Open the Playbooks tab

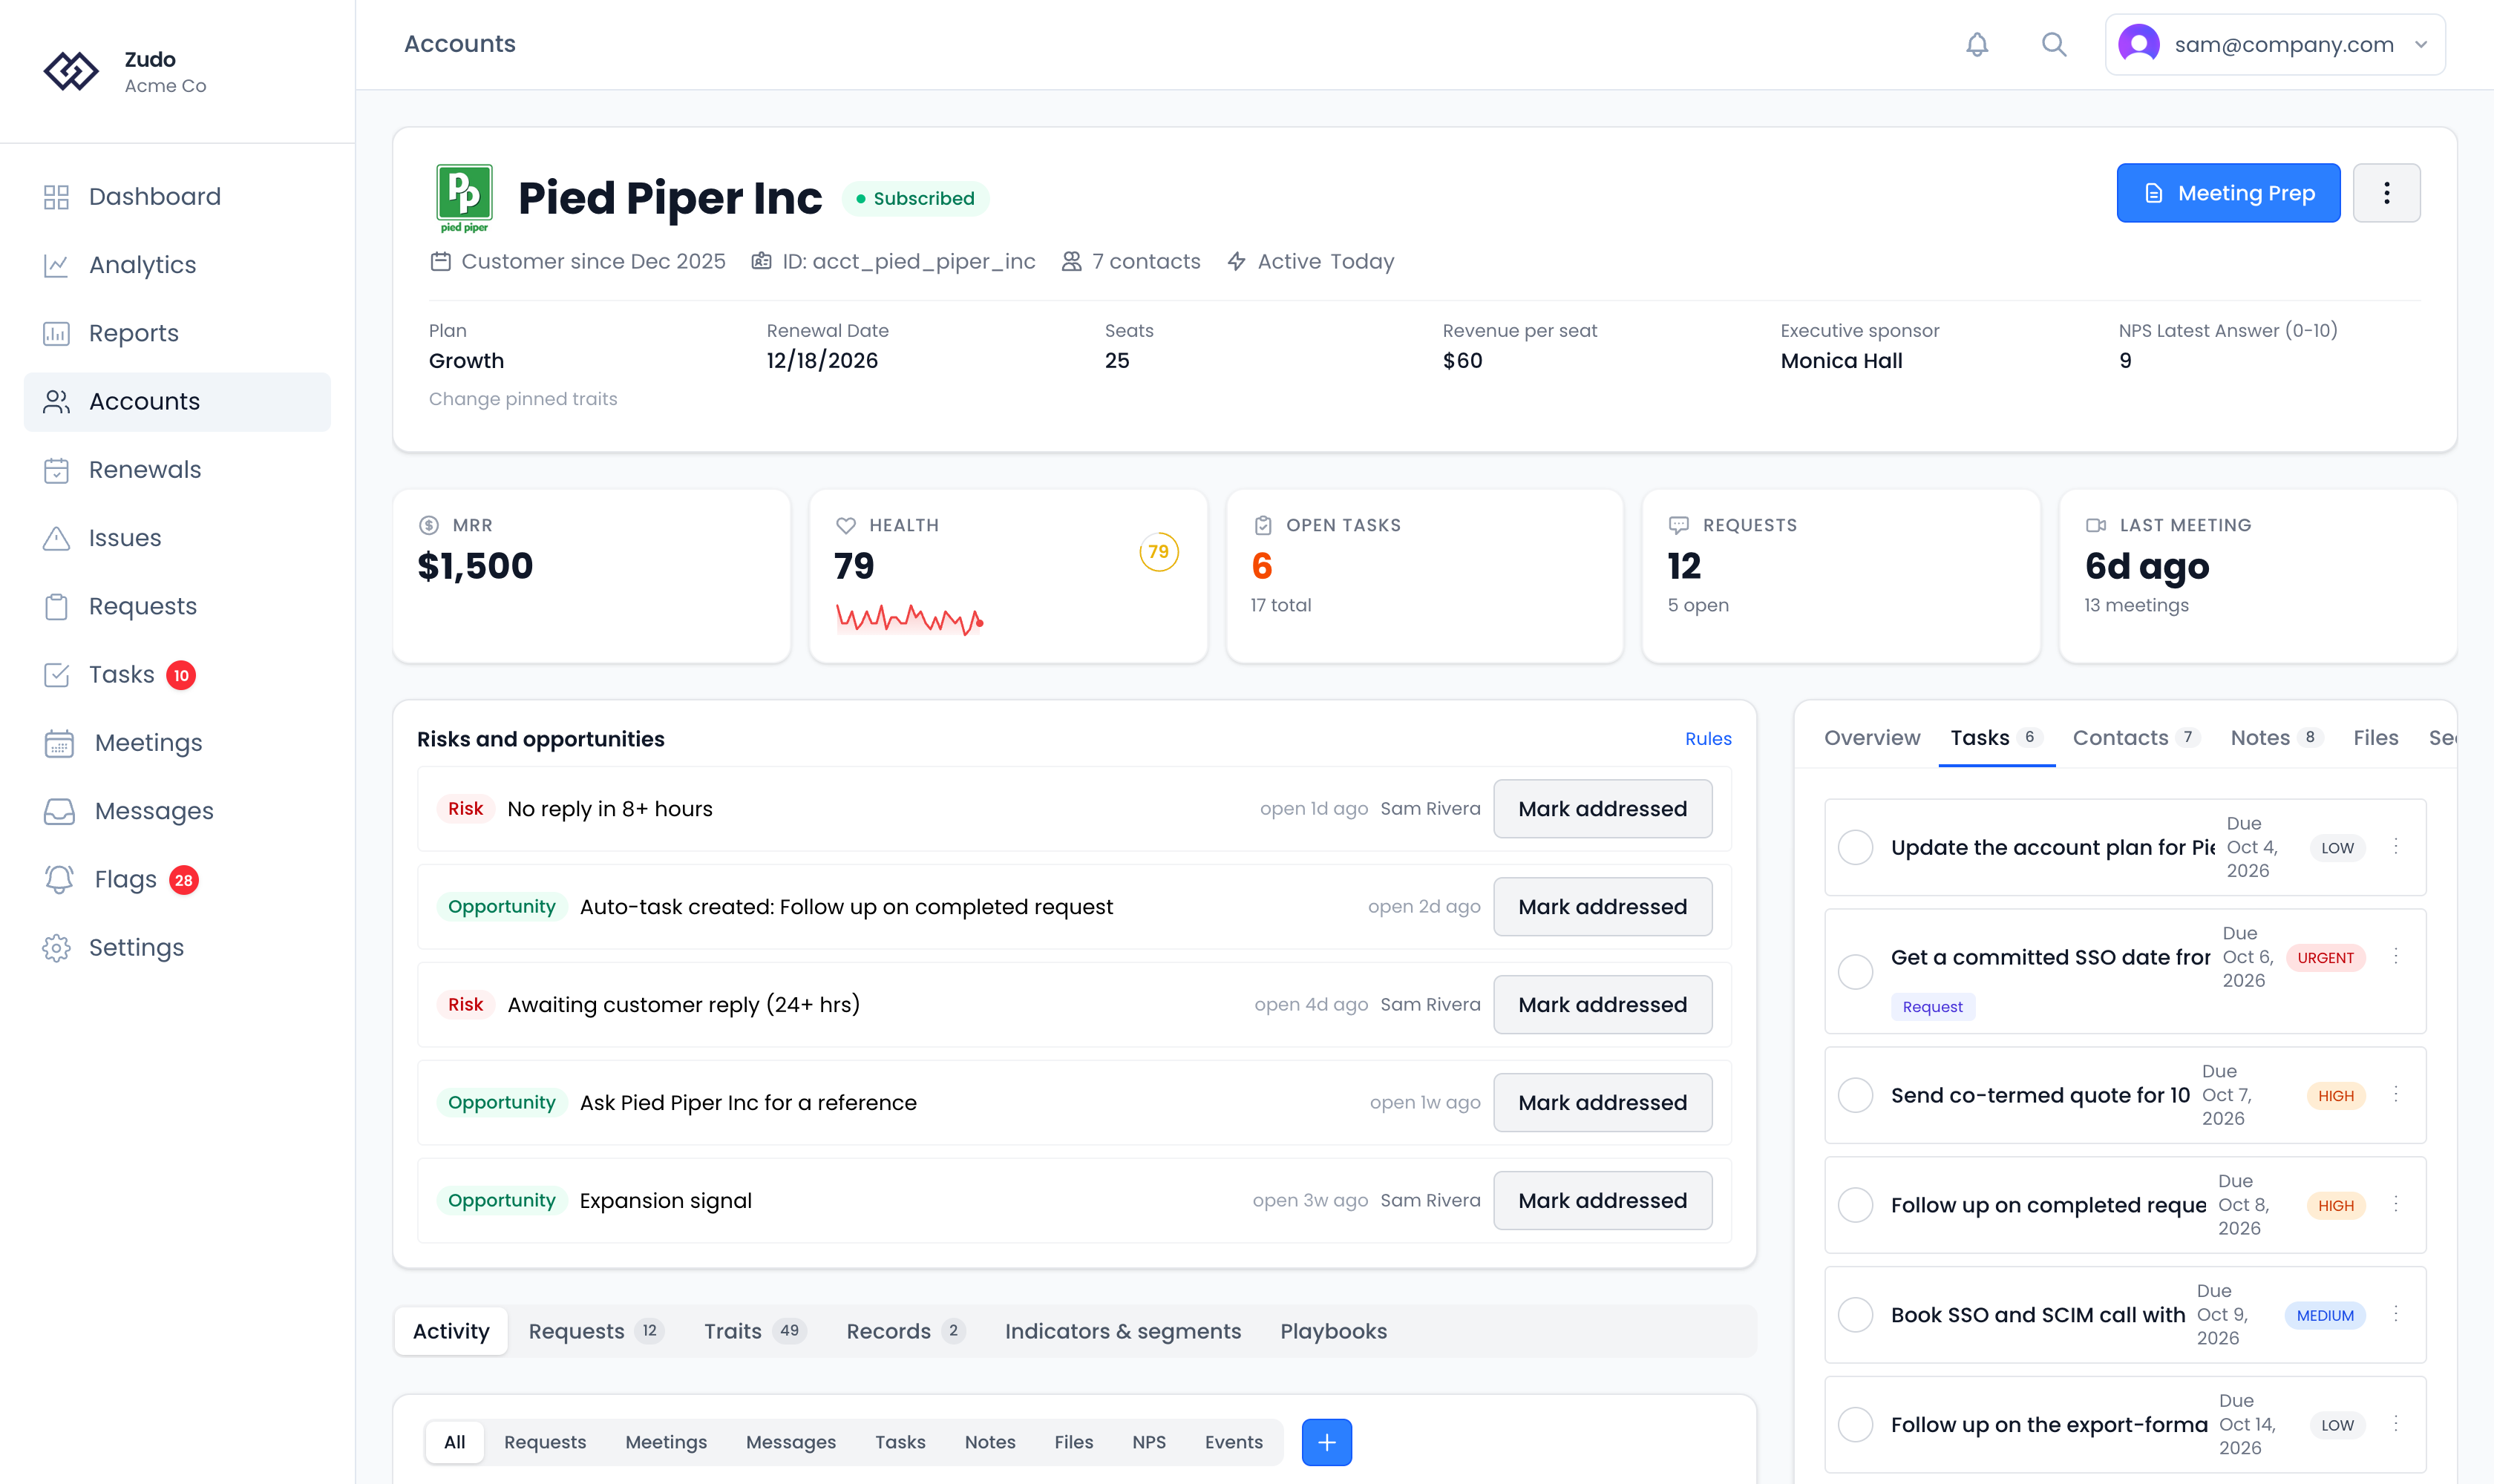pos(1334,1332)
